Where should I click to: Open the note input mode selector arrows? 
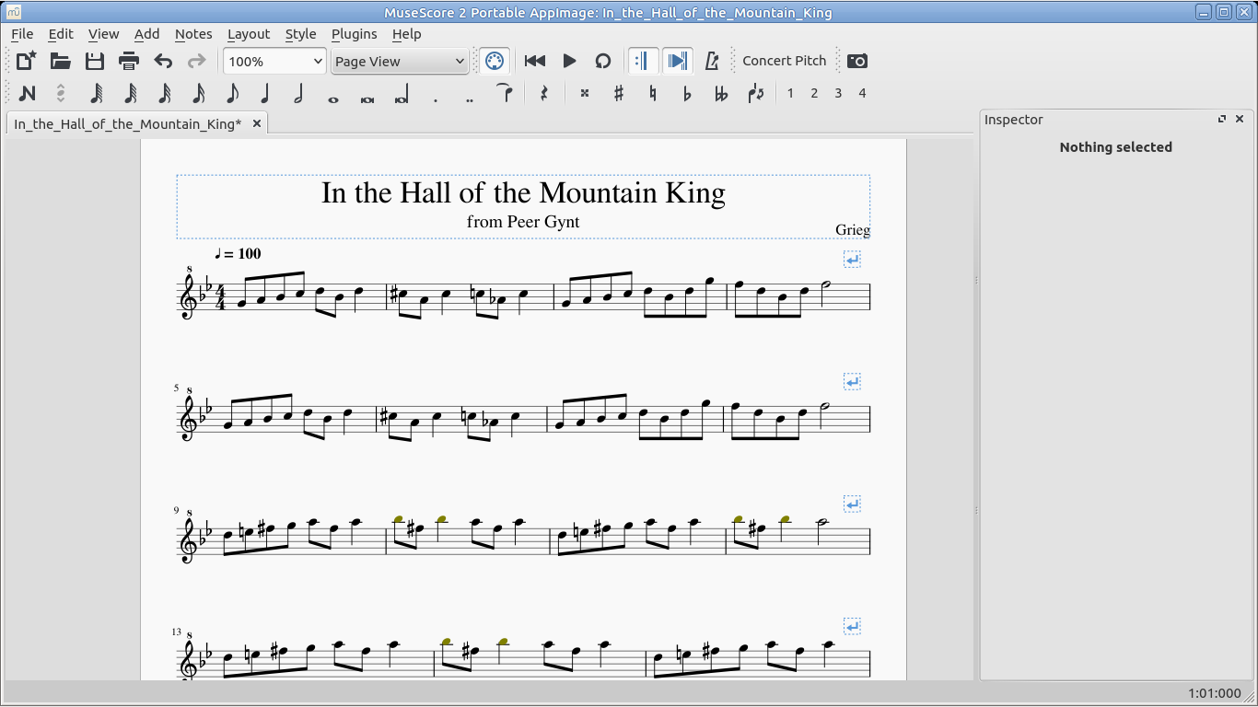click(x=61, y=93)
